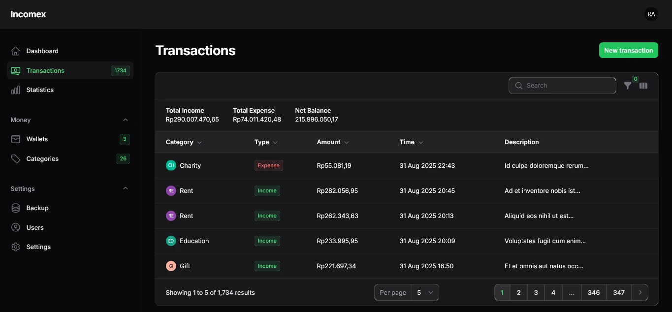This screenshot has width=672, height=312.
Task: Click the Categories count badge 26
Action: coord(123,159)
